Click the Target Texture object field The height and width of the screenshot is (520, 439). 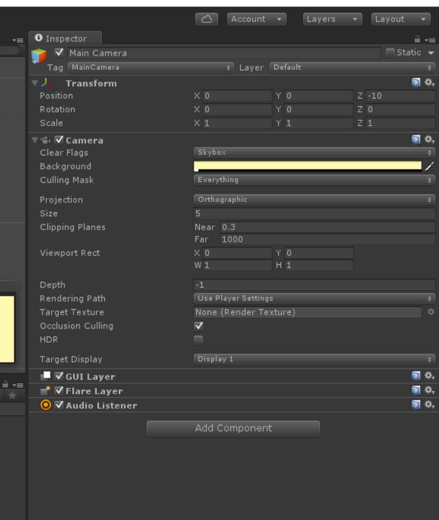click(308, 312)
